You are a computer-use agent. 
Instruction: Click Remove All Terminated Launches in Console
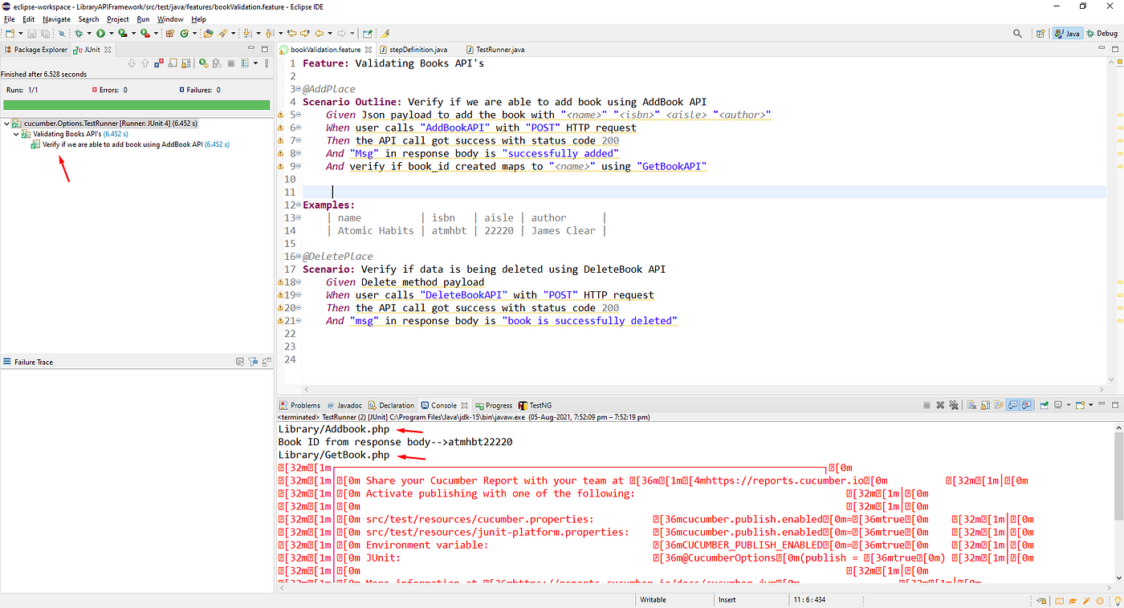pyautogui.click(x=954, y=405)
